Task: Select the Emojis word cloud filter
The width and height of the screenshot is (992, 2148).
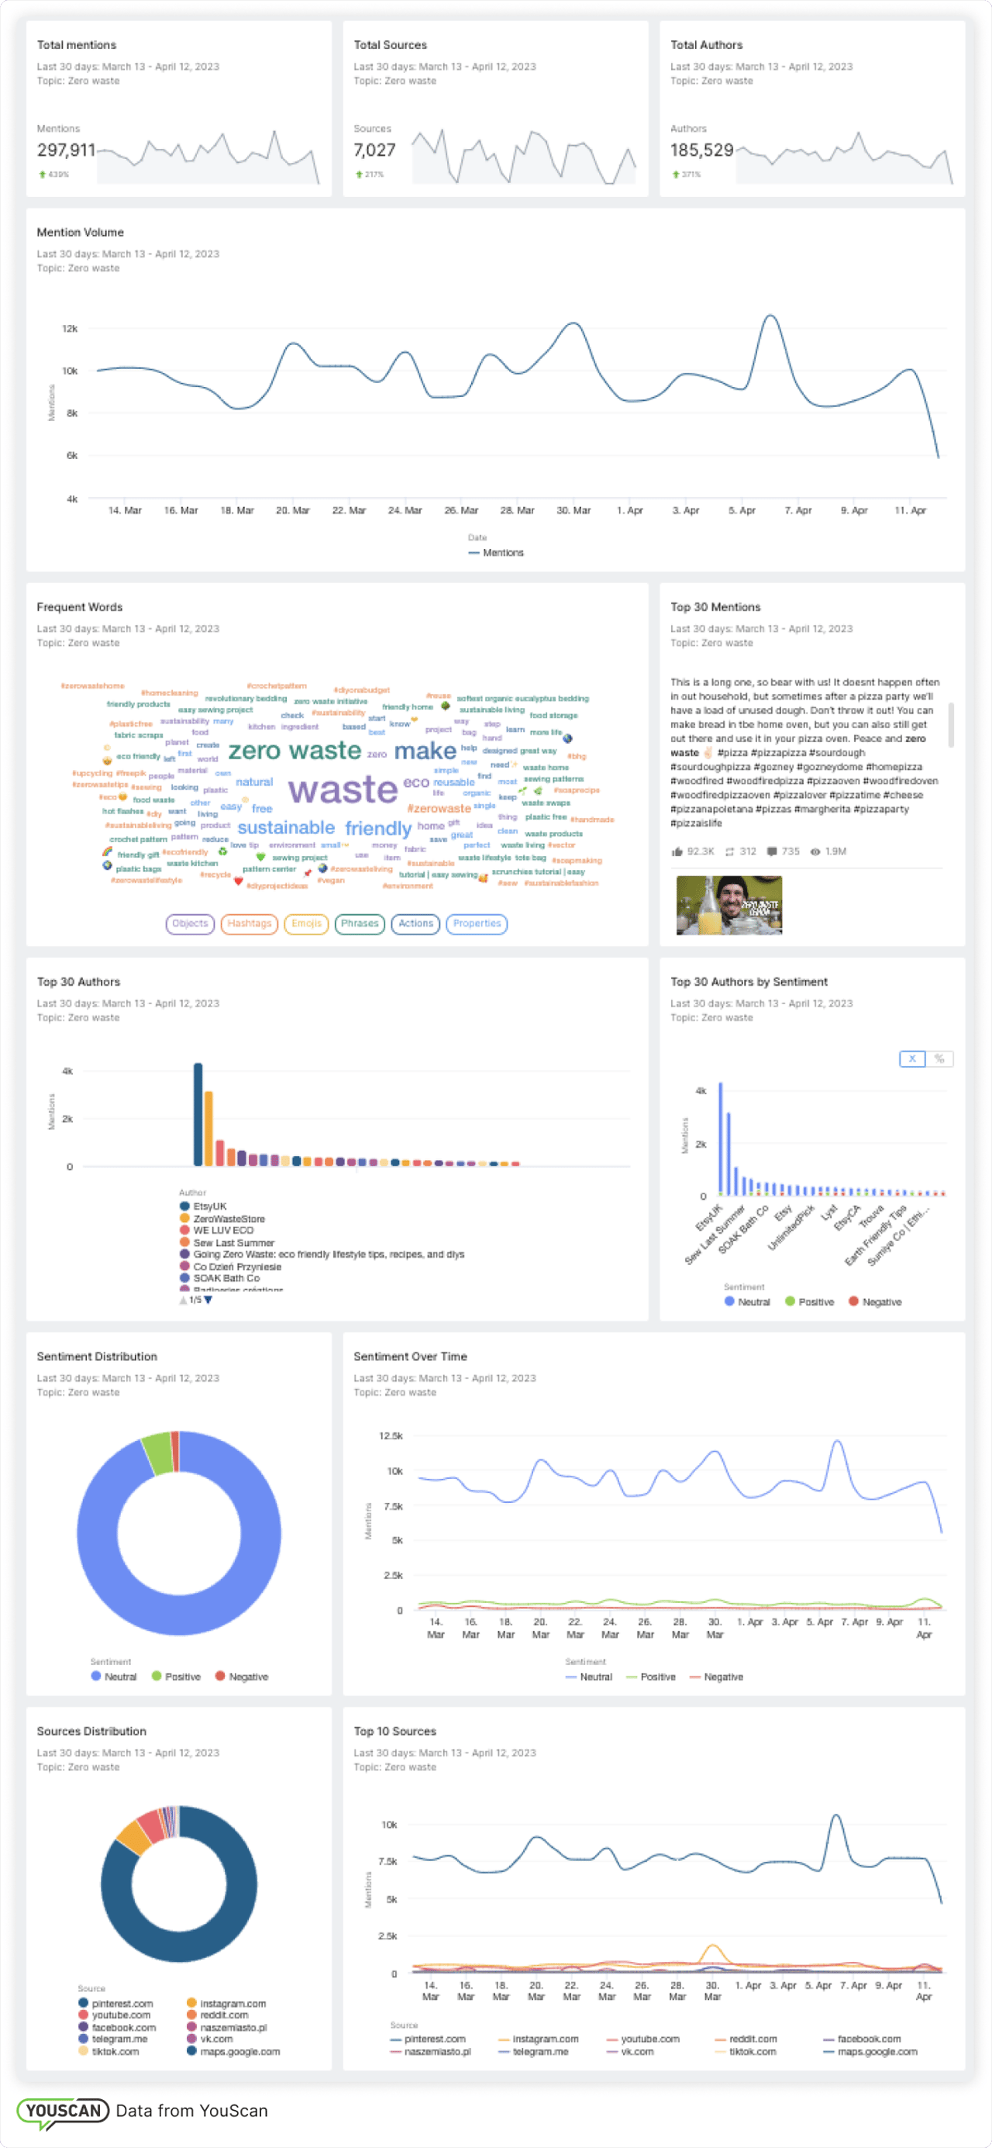Action: point(306,923)
